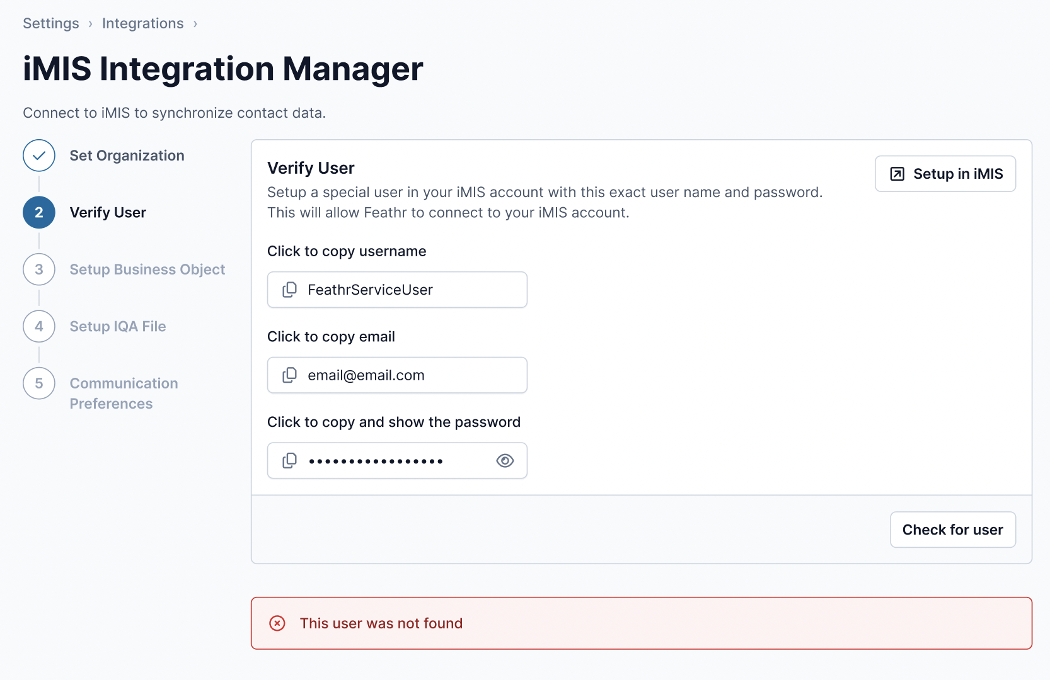1050x680 pixels.
Task: Select the step 3 number circle
Action: (39, 269)
